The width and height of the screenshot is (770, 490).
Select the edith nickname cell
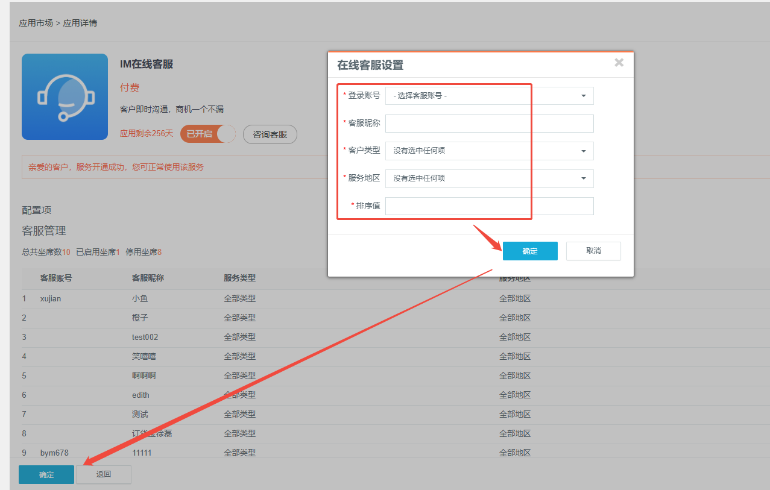pyautogui.click(x=140, y=395)
